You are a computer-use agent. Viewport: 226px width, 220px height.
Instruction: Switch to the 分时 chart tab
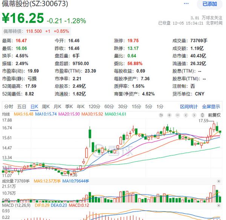pyautogui.click(x=9, y=107)
